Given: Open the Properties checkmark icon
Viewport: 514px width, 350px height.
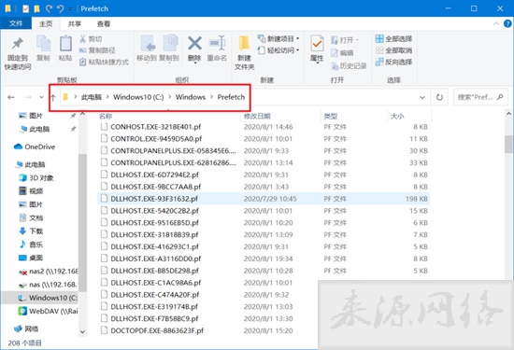Looking at the screenshot, I should point(317,43).
